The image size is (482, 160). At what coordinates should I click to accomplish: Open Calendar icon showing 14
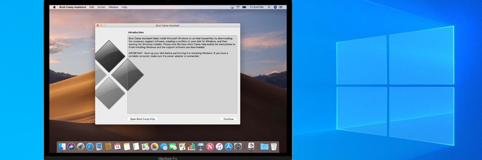click(x=117, y=147)
